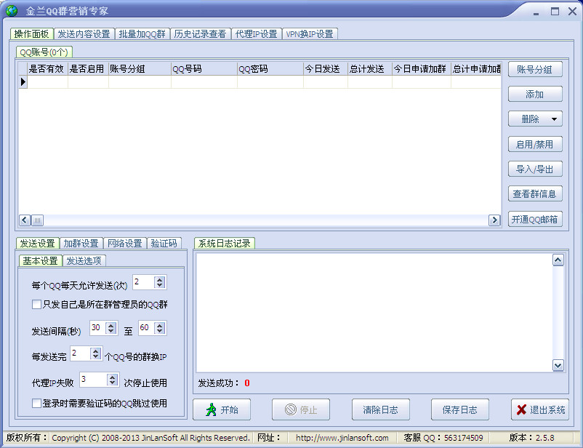This screenshot has height=448, width=583.
Task: Select the 基本设置 sub-tab
Action: click(40, 261)
